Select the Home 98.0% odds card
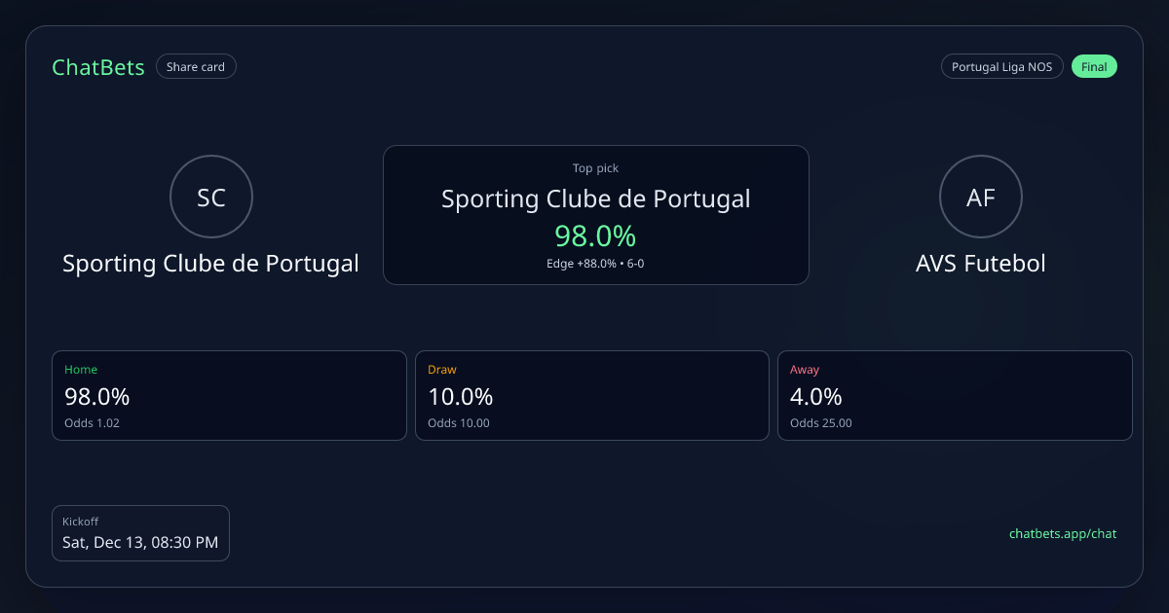The width and height of the screenshot is (1169, 613). 229,395
